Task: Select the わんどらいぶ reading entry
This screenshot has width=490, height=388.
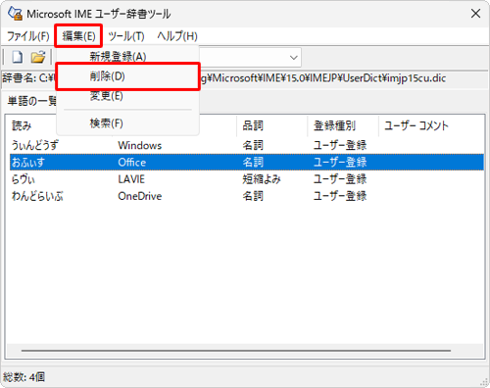Action: click(x=37, y=196)
